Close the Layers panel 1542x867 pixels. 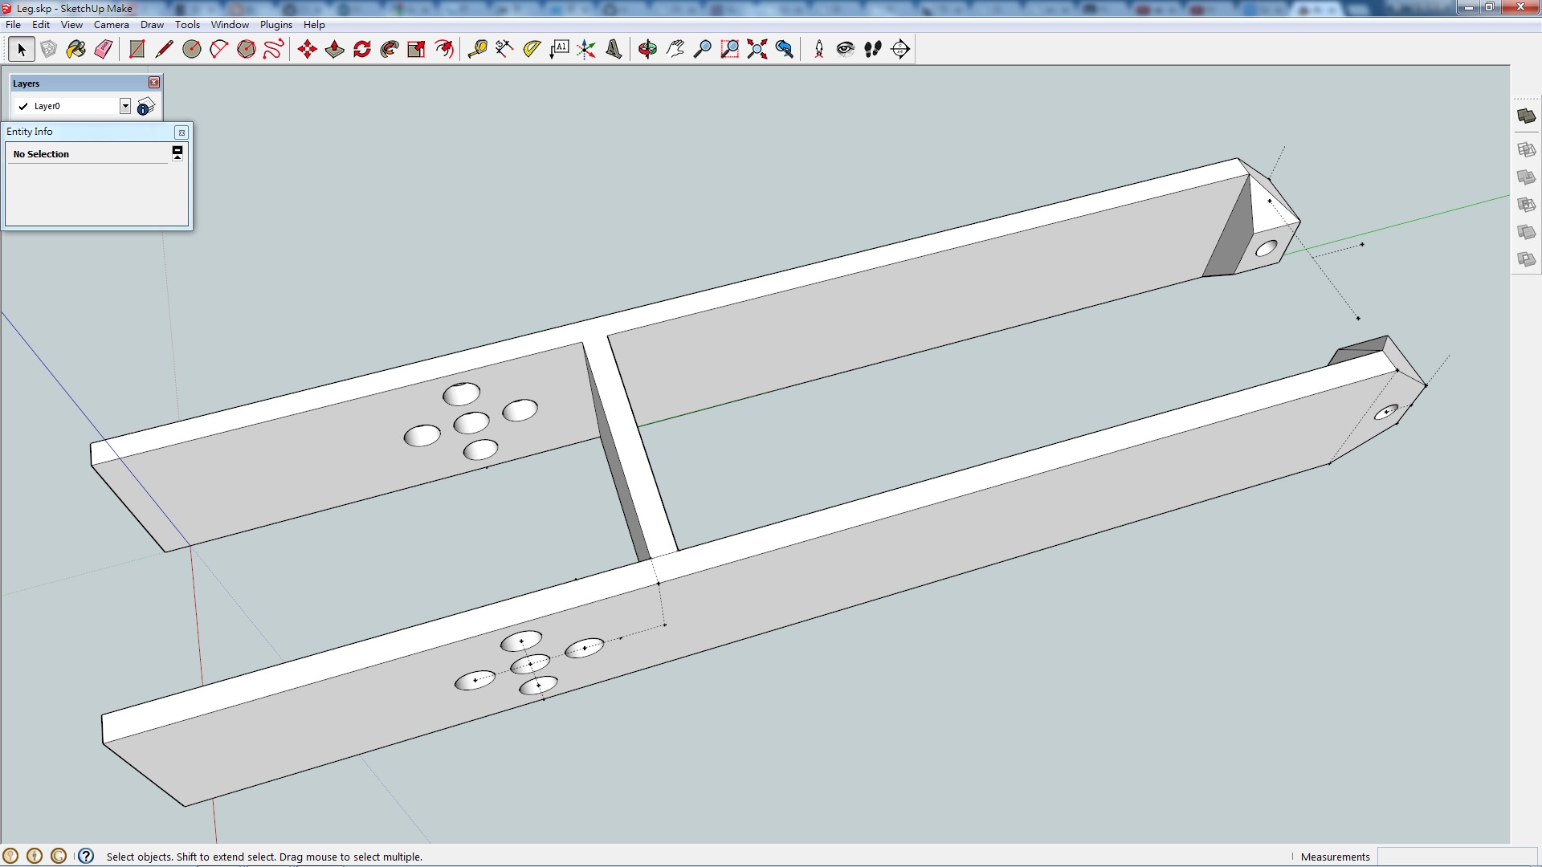tap(154, 83)
